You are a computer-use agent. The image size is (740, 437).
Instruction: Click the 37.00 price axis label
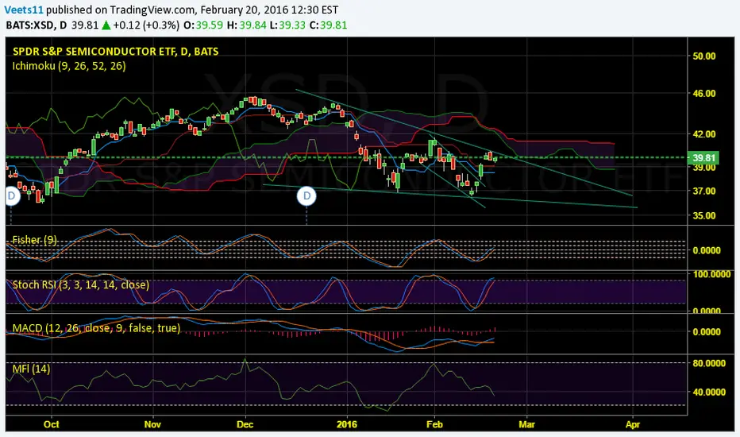pos(704,191)
